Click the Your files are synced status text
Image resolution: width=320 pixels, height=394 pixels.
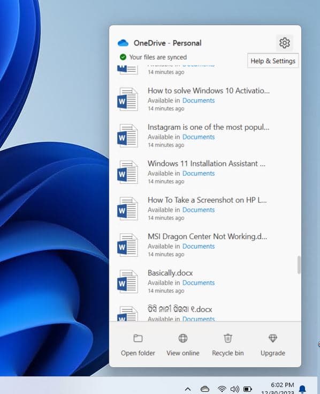coord(158,57)
